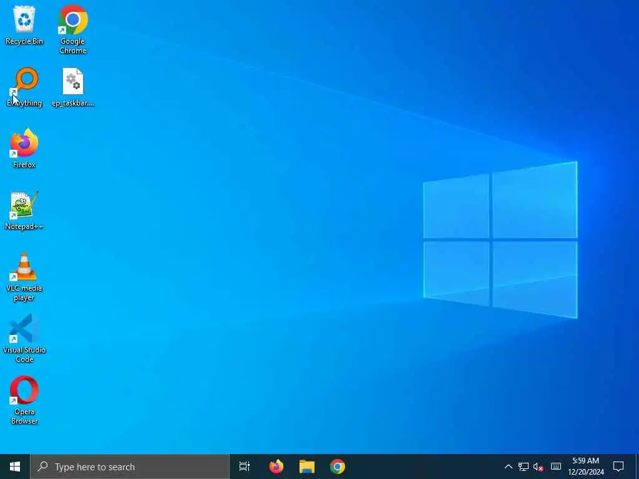Image resolution: width=639 pixels, height=479 pixels.
Task: Open the Action Center notifications icon
Action: point(618,467)
